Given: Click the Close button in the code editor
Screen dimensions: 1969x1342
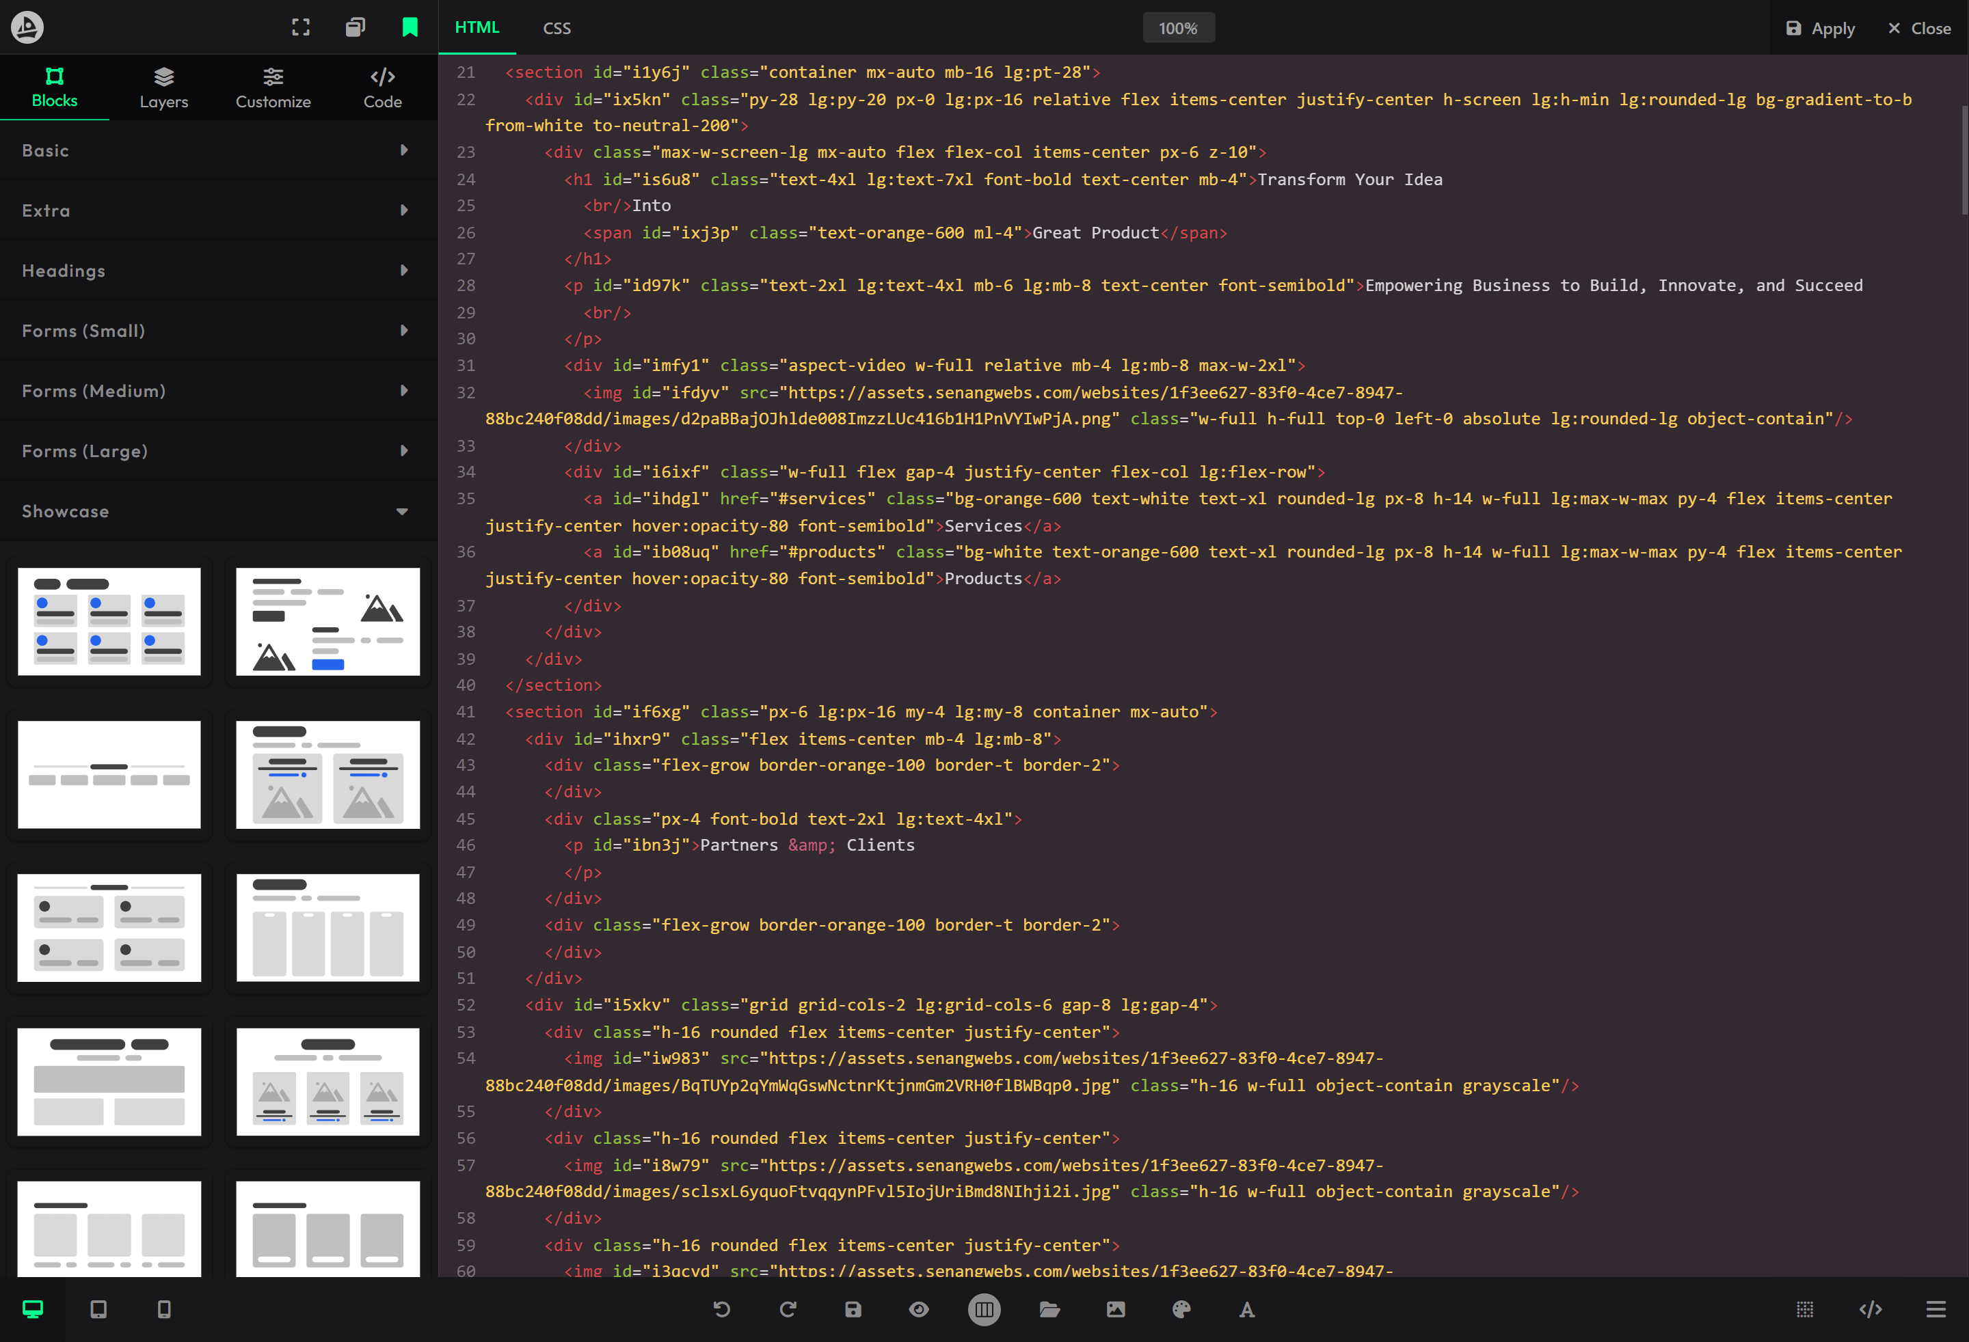Looking at the screenshot, I should coord(1919,28).
